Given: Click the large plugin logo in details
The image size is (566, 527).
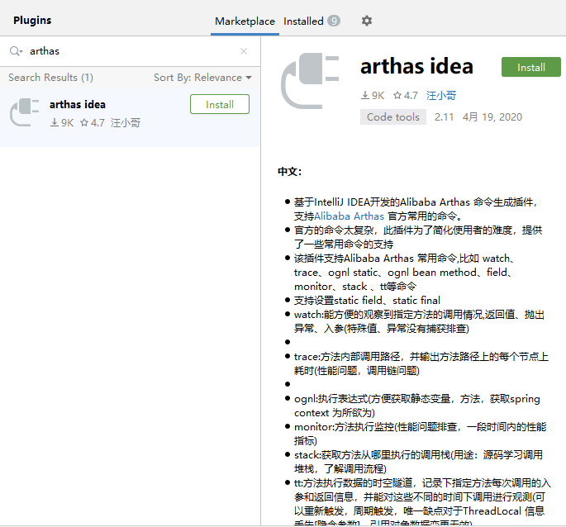Looking at the screenshot, I should point(310,81).
